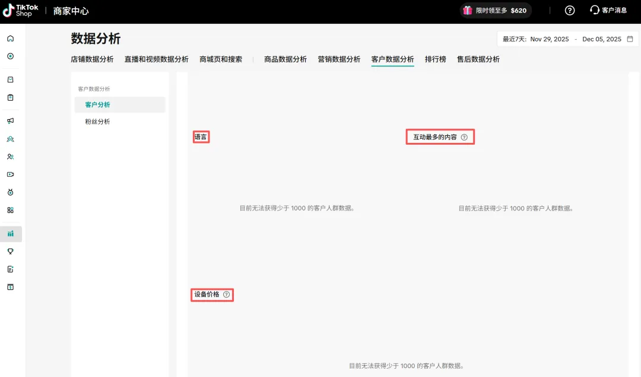Open the megaphone marketing icon in sidebar
Viewport: 641px width, 377px height.
click(10, 121)
